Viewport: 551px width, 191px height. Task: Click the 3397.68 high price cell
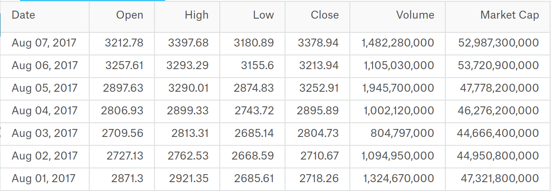186,43
